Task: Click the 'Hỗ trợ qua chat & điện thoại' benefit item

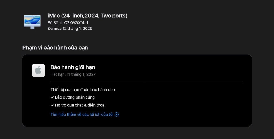Action: coord(80,105)
